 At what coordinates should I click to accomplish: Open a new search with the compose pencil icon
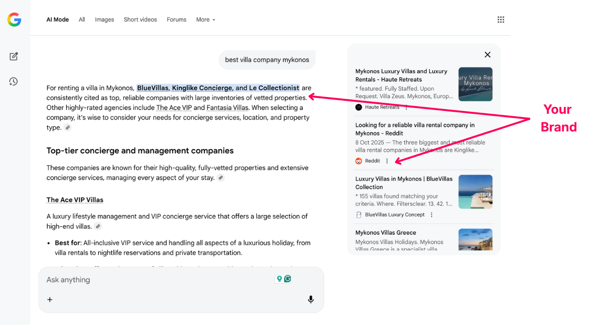13,56
